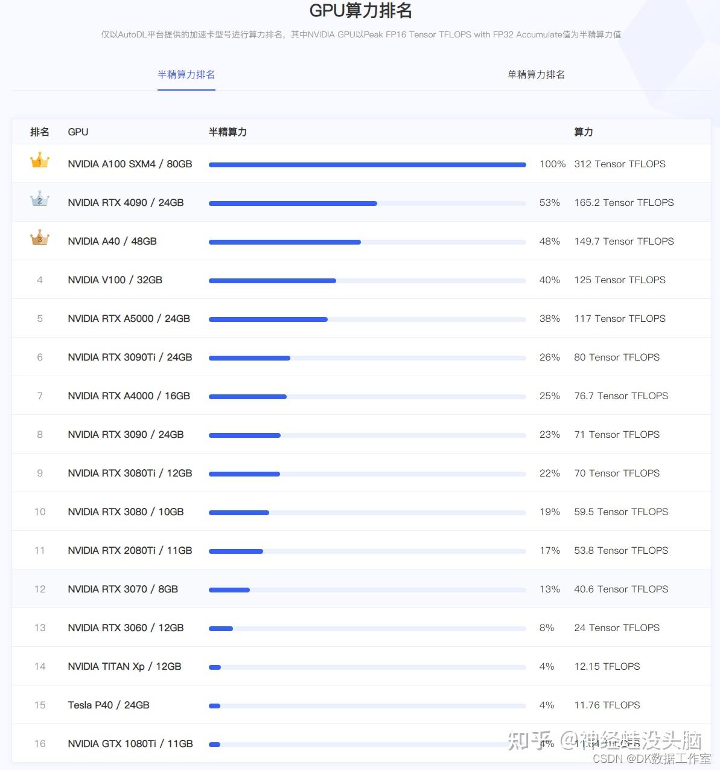Screen dimensions: 720x770
Task: Click the 76.7 Tensor TFLOPS value
Action: coord(620,396)
